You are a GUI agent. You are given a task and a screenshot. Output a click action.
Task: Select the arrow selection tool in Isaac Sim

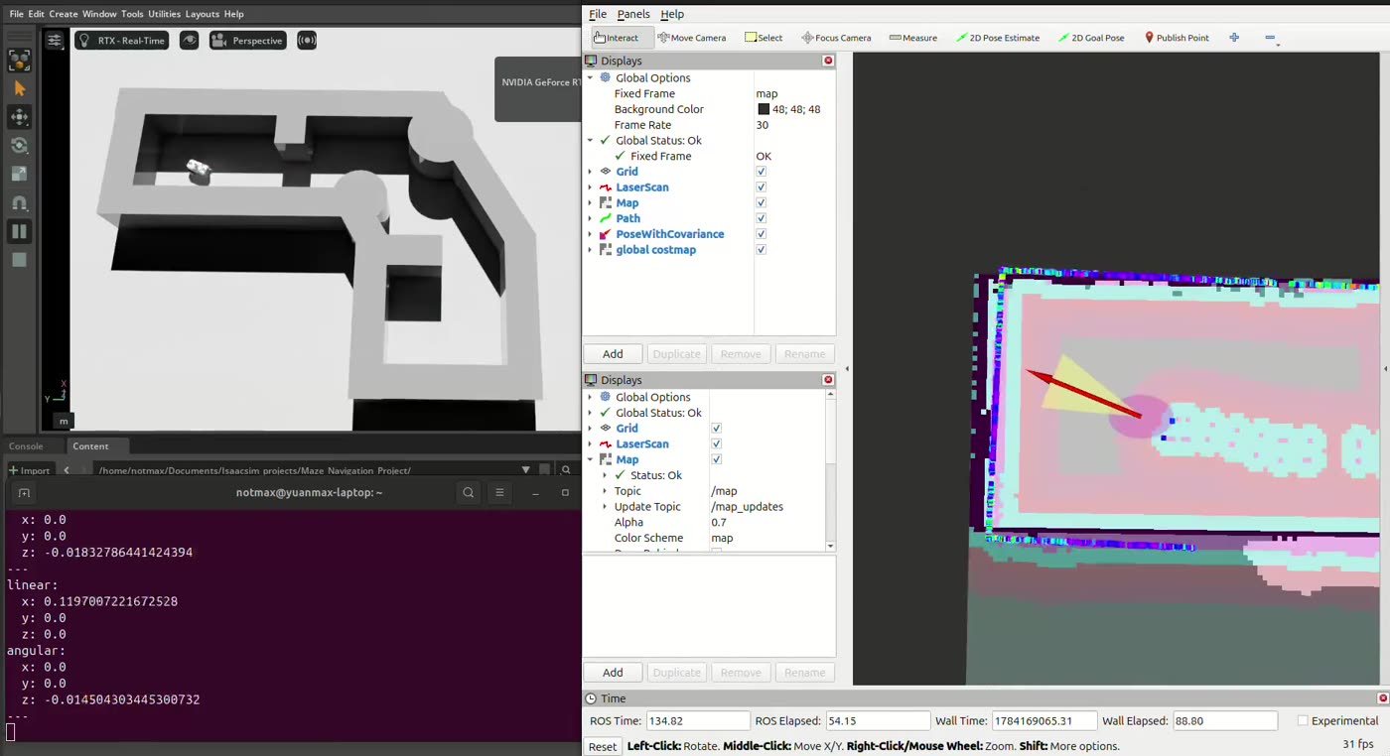[x=19, y=88]
